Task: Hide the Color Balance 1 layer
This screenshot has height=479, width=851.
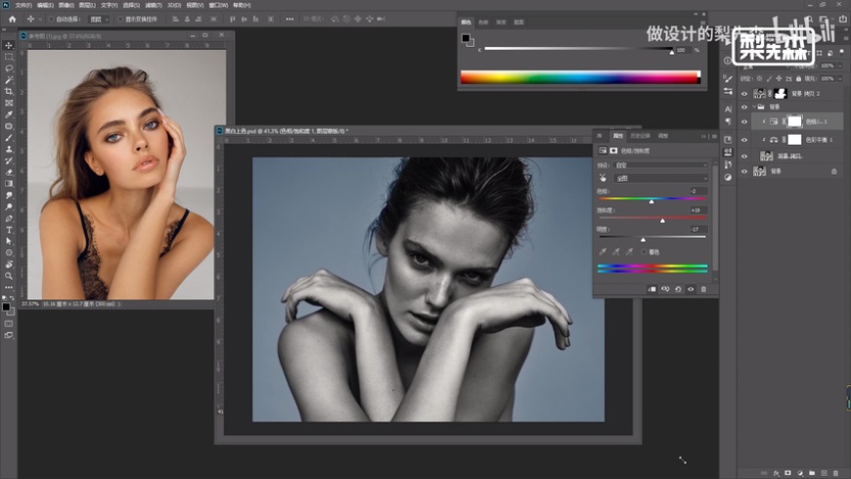Action: pos(744,140)
